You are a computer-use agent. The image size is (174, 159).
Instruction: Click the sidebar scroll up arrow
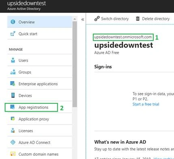(x=75, y=19)
